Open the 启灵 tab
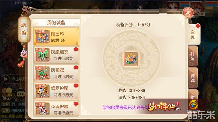The width and height of the screenshot is (218, 122). pyautogui.click(x=193, y=34)
